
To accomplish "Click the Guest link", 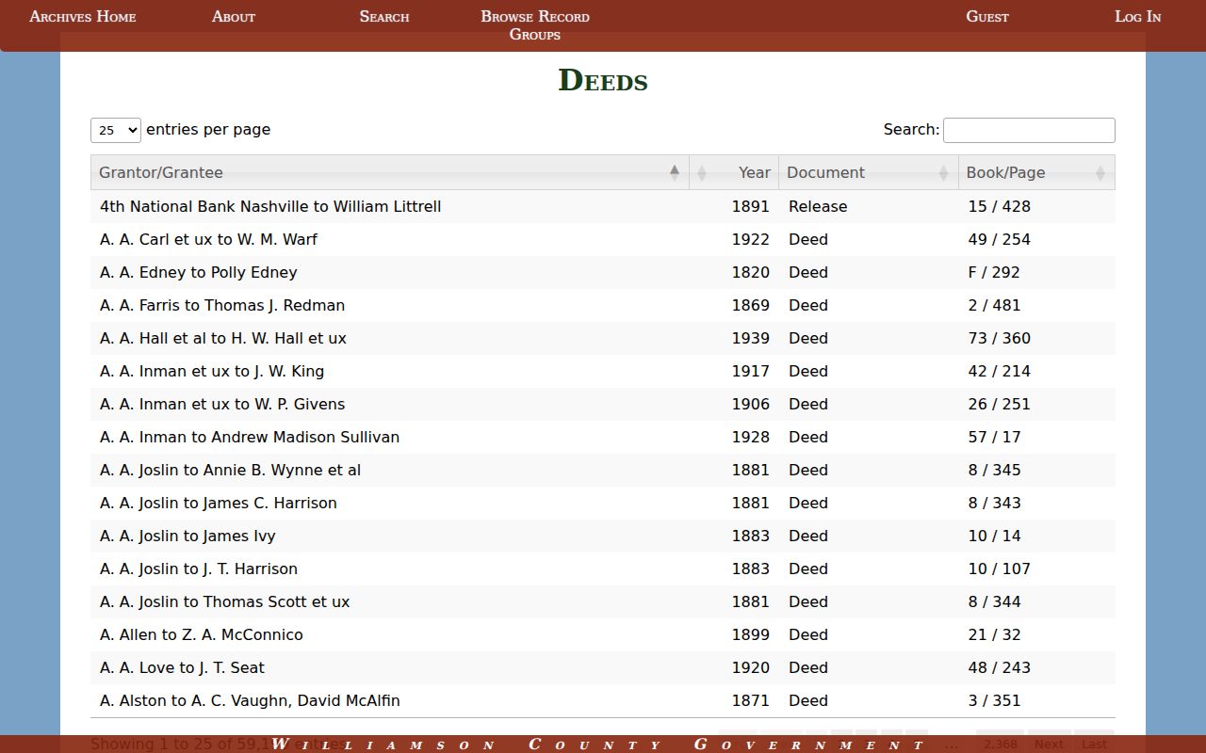I will coord(987,16).
